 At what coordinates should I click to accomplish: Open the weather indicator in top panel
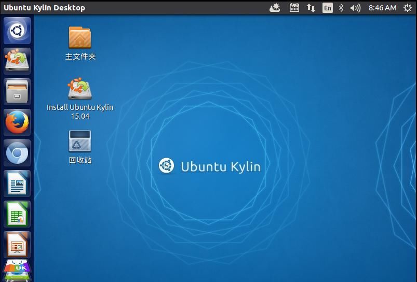(x=275, y=8)
